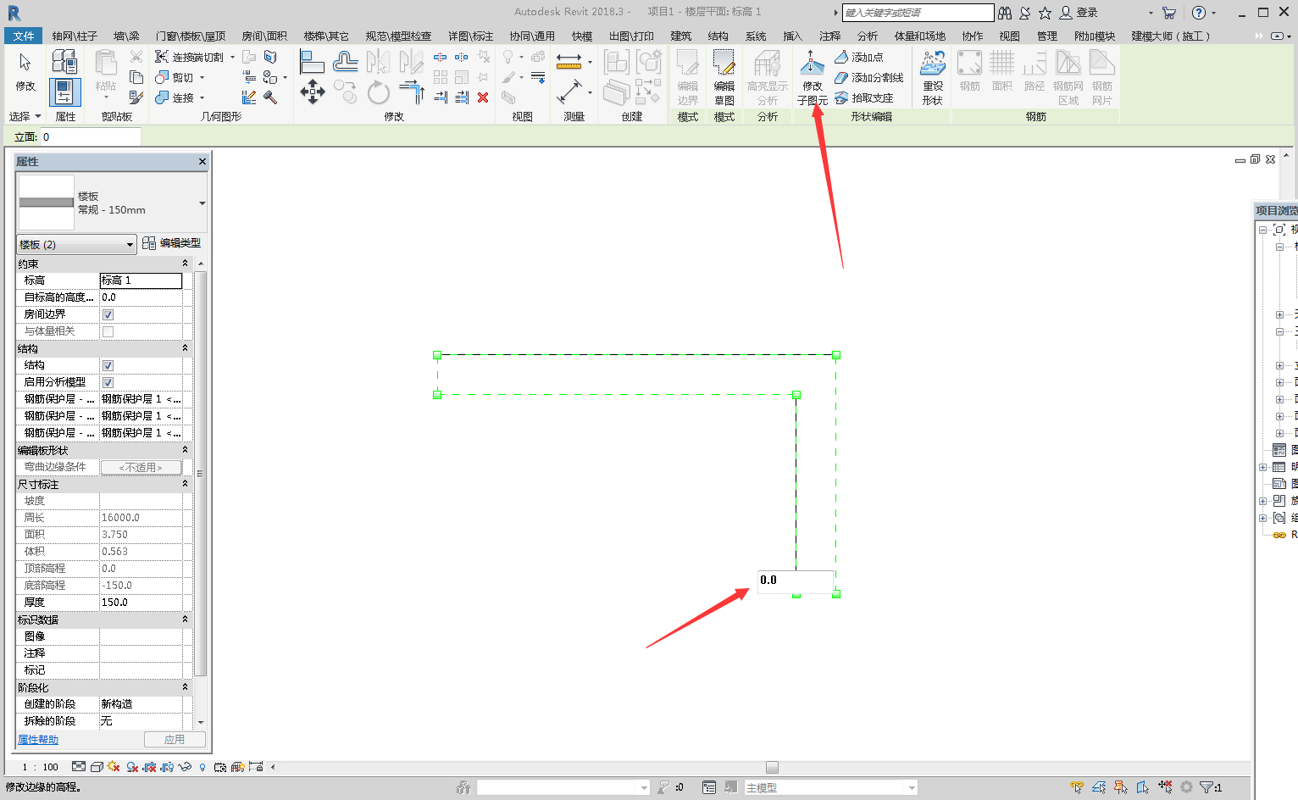
Task: Expand the 选择 panel dropdown
Action: (25, 116)
